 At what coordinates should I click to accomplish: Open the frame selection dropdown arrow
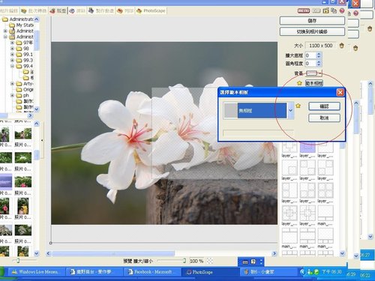[290, 110]
